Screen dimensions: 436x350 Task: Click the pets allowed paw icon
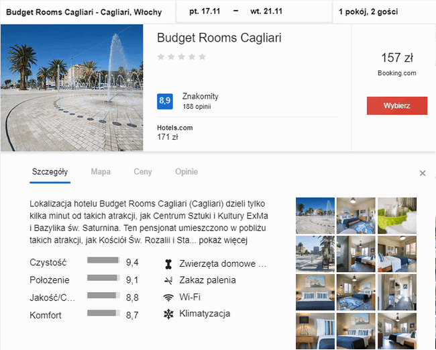168,263
